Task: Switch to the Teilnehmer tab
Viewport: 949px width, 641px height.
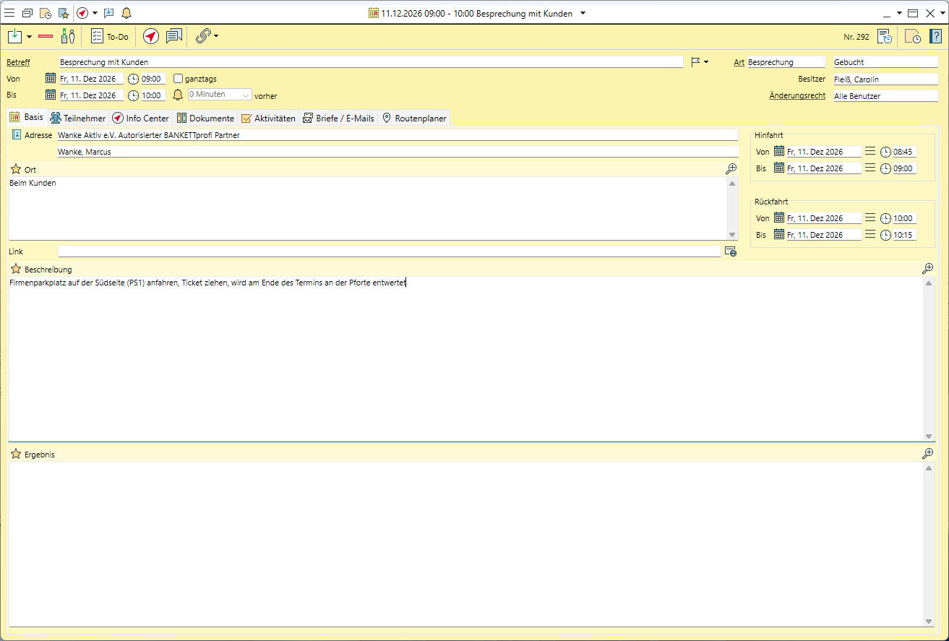Action: point(78,118)
